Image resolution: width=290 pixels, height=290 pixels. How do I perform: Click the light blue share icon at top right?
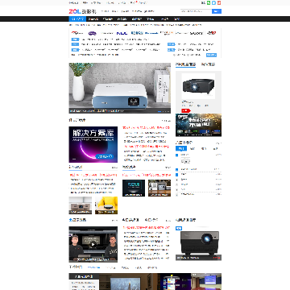(213, 3)
